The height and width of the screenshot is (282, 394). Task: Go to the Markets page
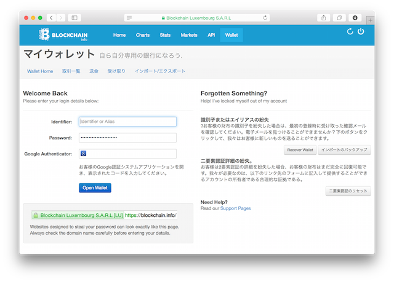189,35
